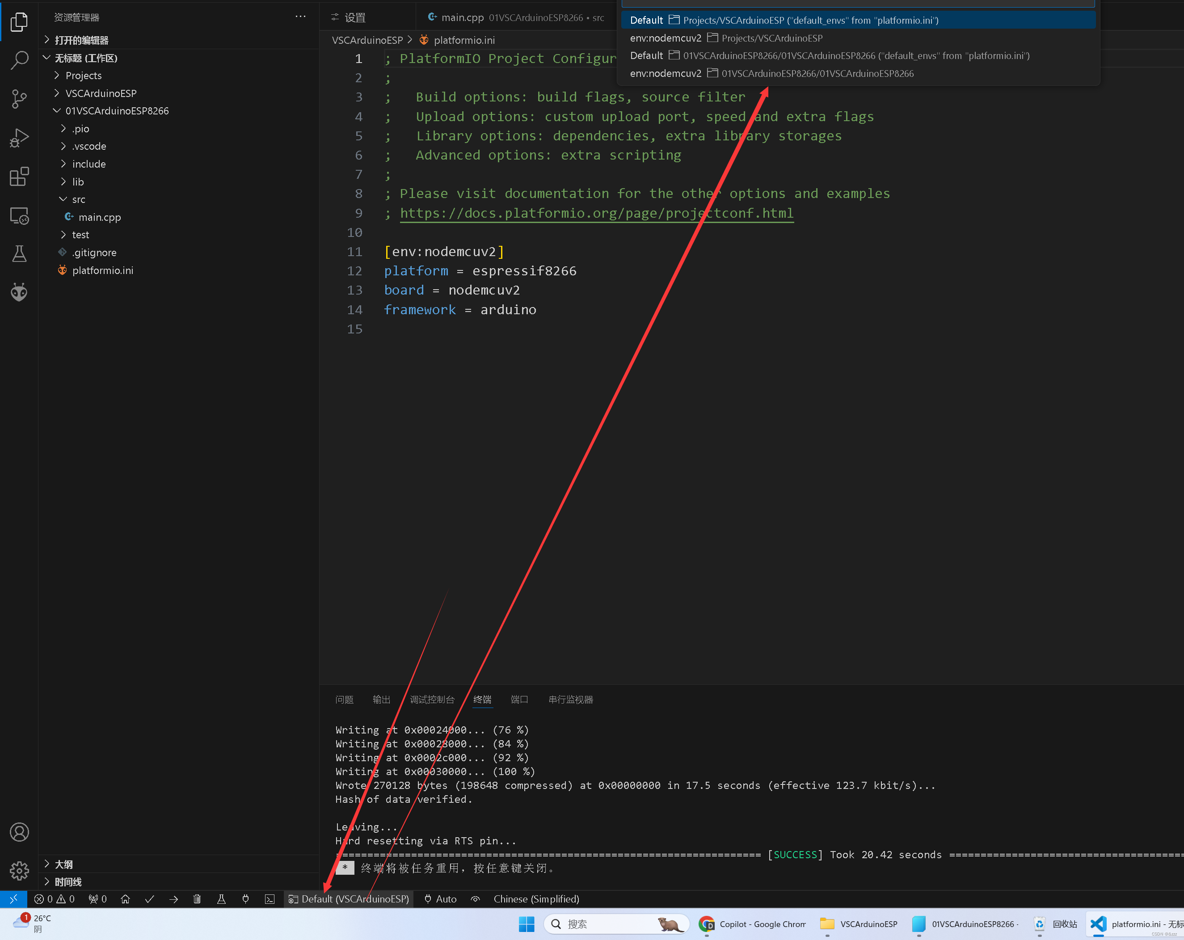The image size is (1184, 940).
Task: Click the Auto upload port selector
Action: (x=440, y=899)
